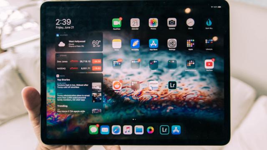Tap the Trending heading in News widget
Viewport: 267px width, 150px height.
coord(62,106)
